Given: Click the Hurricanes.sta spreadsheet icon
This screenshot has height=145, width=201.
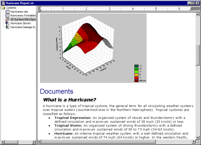Looking at the screenshot, I should (7, 12).
